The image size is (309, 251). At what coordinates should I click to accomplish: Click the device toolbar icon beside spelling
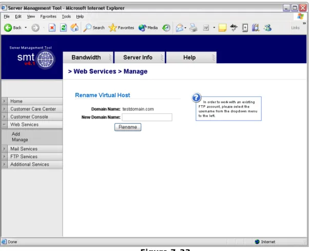point(245,28)
